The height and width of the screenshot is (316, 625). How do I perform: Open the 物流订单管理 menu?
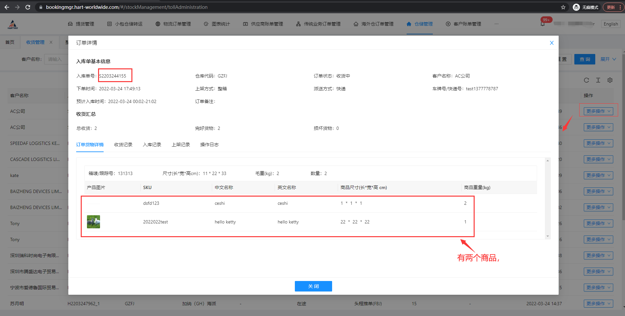(173, 24)
